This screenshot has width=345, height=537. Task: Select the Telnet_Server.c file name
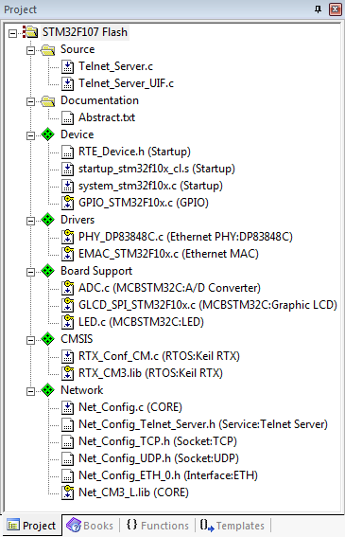click(115, 66)
